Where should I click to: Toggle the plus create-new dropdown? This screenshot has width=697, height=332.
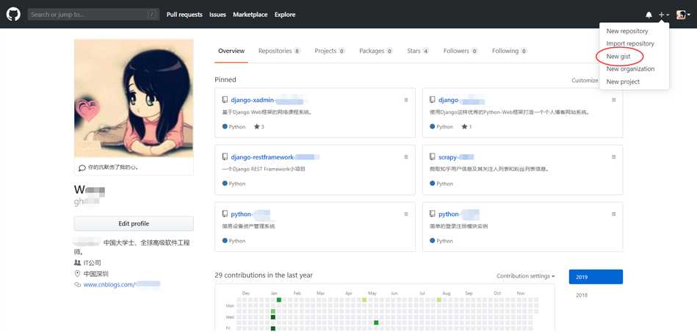664,15
